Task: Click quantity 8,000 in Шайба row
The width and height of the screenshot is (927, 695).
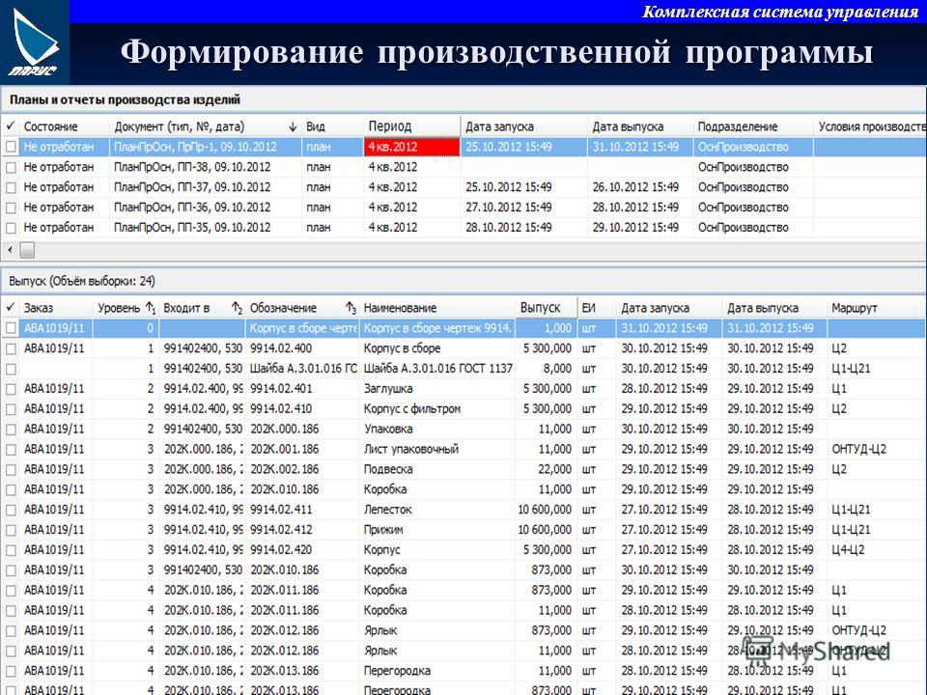Action: (557, 368)
